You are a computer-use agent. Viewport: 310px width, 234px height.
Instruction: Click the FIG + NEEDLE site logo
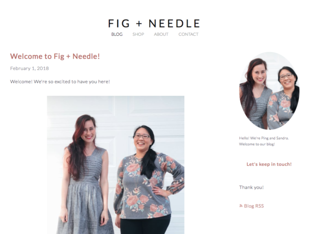(x=154, y=23)
